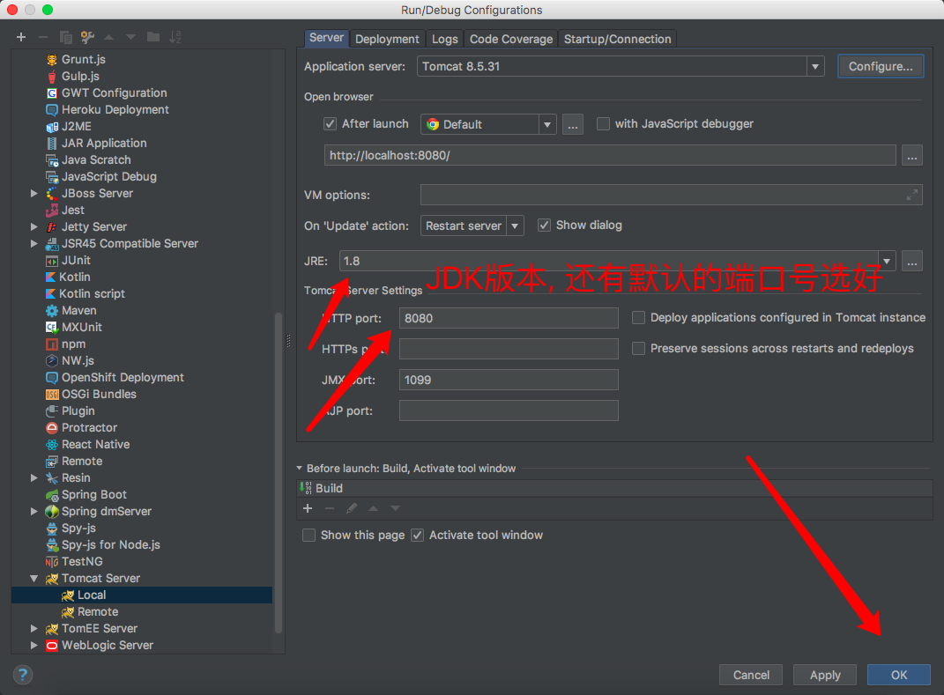This screenshot has width=944, height=695.
Task: Expand the JBoss Server node
Action: click(34, 193)
